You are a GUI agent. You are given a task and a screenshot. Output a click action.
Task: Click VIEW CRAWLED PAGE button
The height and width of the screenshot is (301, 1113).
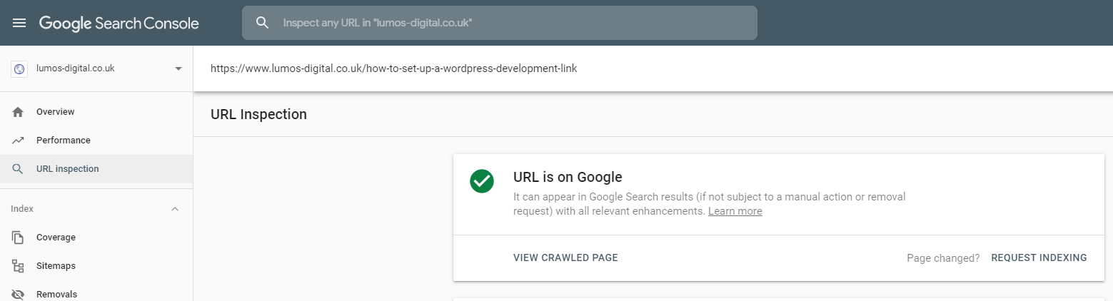[565, 257]
